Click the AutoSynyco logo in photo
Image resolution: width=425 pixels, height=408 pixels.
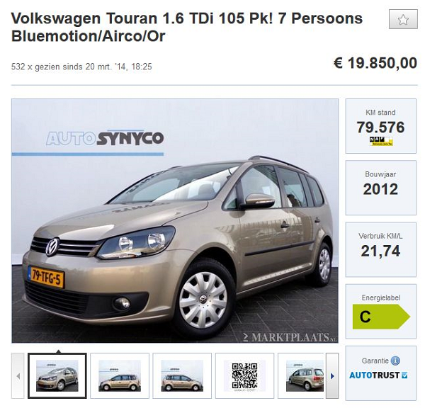[x=105, y=138]
